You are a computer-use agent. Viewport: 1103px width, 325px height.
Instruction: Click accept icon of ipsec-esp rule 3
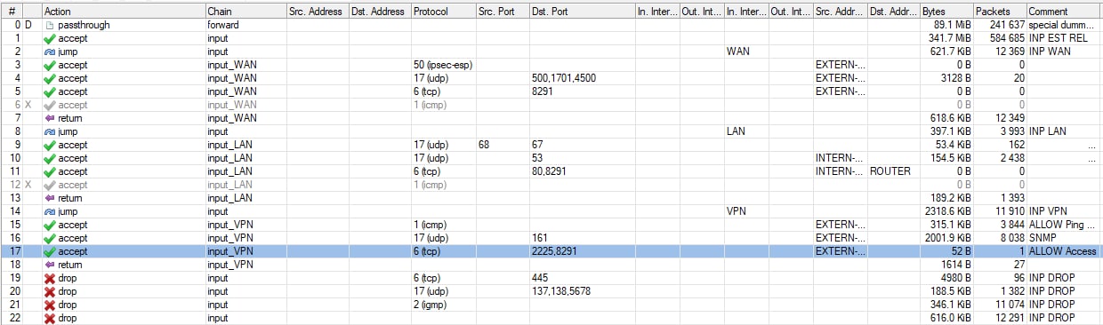tap(49, 65)
